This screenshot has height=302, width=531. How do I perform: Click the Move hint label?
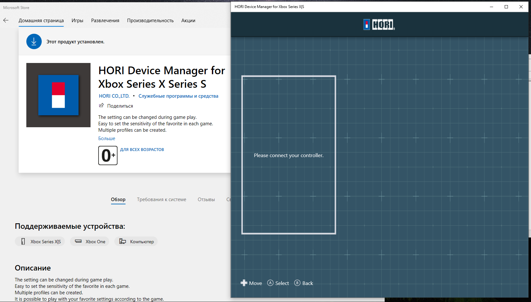pyautogui.click(x=256, y=283)
